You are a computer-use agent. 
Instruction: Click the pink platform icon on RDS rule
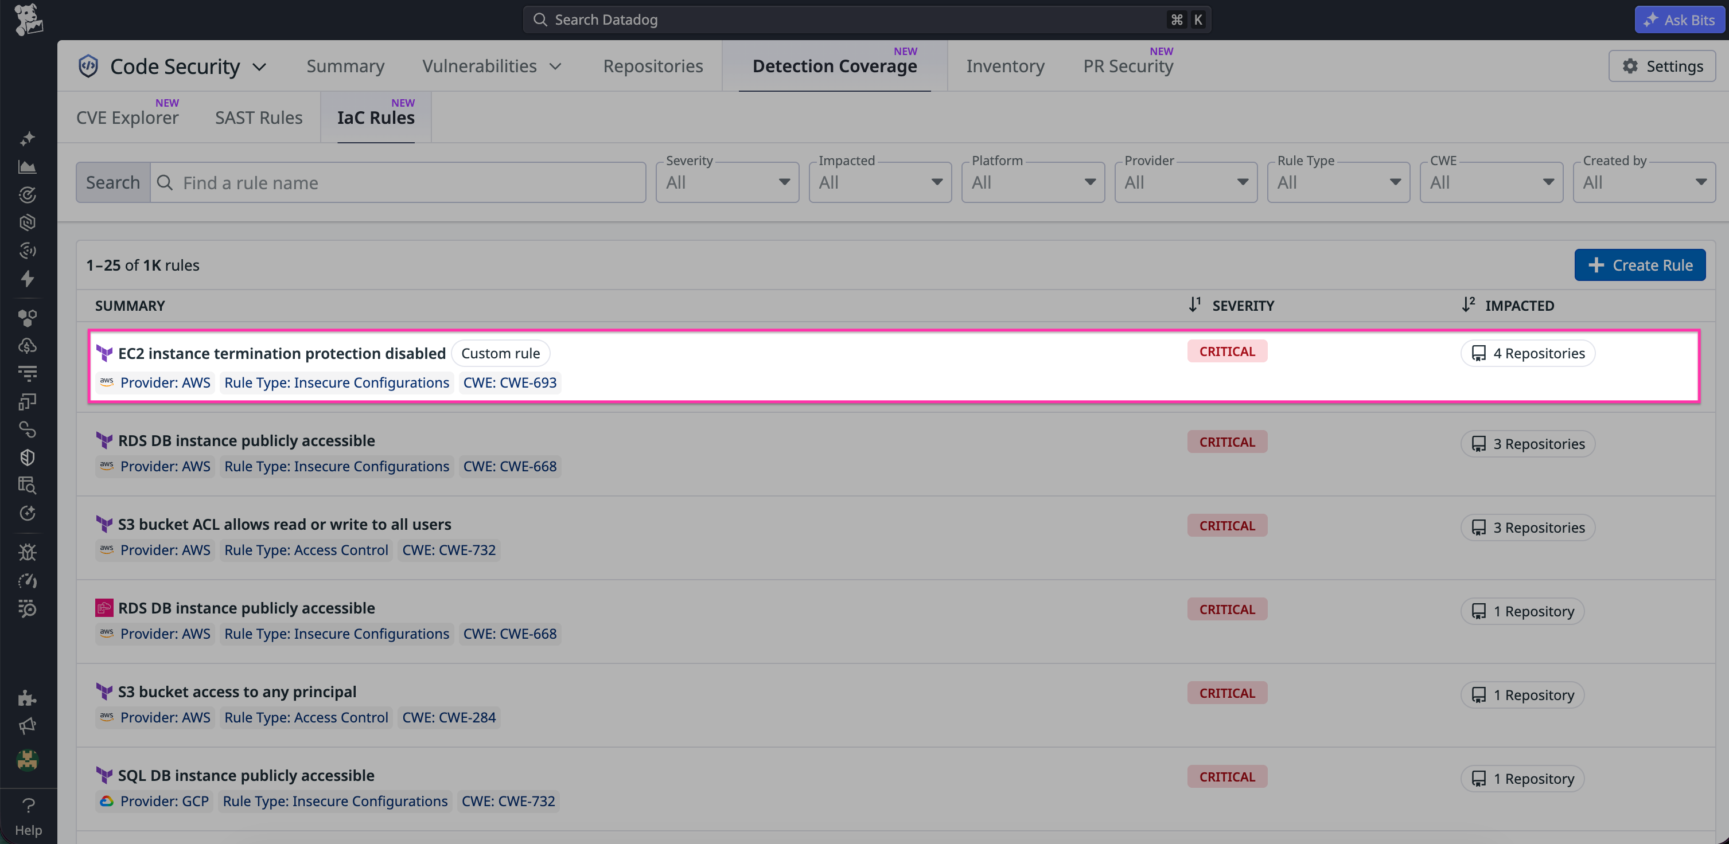point(104,608)
